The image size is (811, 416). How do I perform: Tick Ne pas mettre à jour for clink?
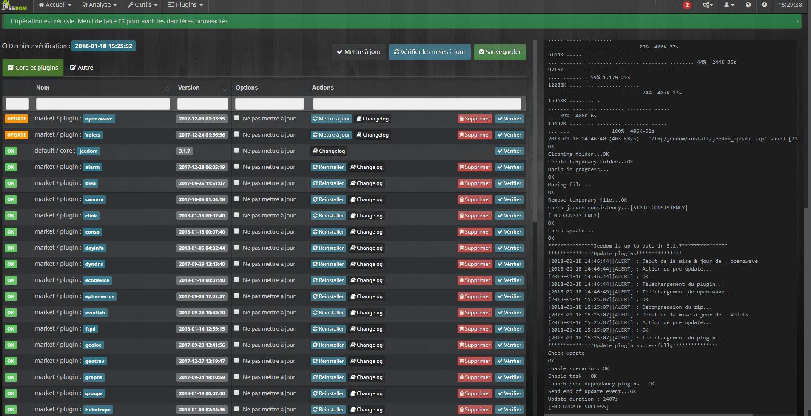pos(236,215)
